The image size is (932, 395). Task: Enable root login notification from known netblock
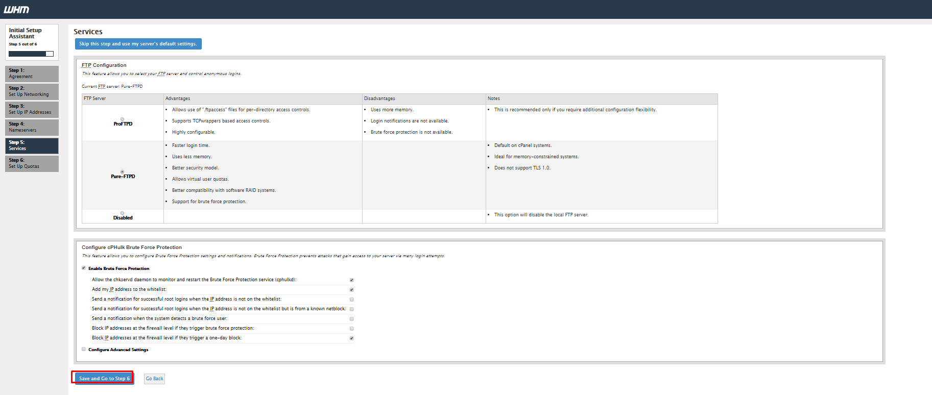tap(351, 309)
